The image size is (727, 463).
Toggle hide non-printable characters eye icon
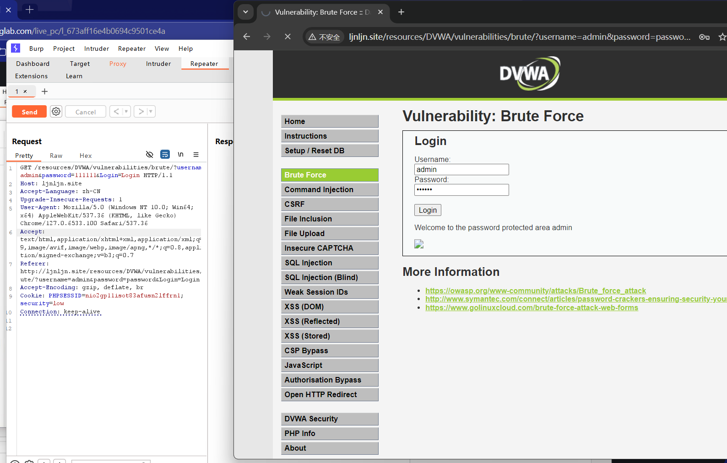pos(149,154)
